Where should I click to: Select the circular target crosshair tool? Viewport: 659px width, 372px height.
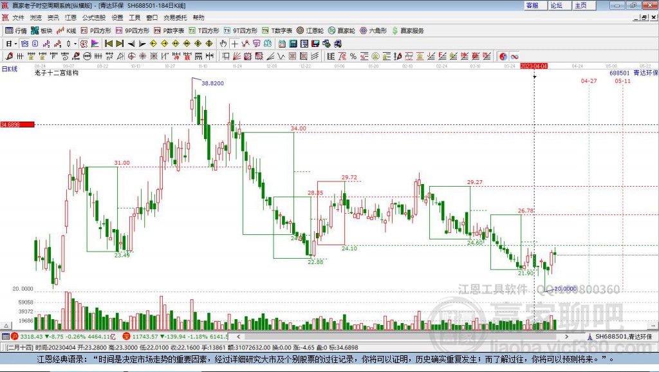tap(132, 56)
